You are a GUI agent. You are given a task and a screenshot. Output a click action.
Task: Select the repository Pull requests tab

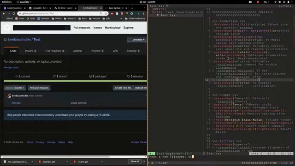click(54, 51)
